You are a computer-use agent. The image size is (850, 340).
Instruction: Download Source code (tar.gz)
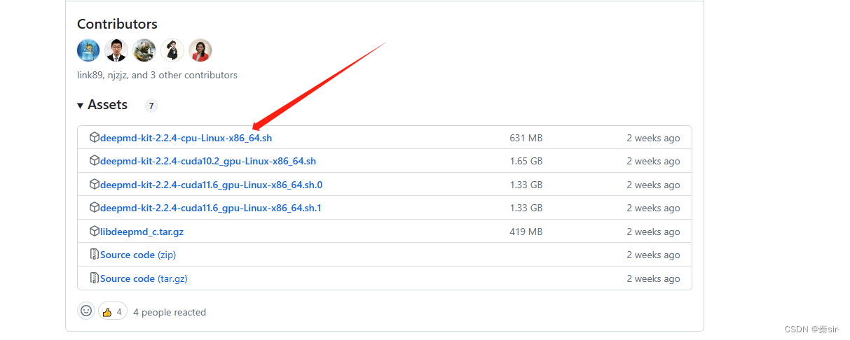[x=144, y=278]
